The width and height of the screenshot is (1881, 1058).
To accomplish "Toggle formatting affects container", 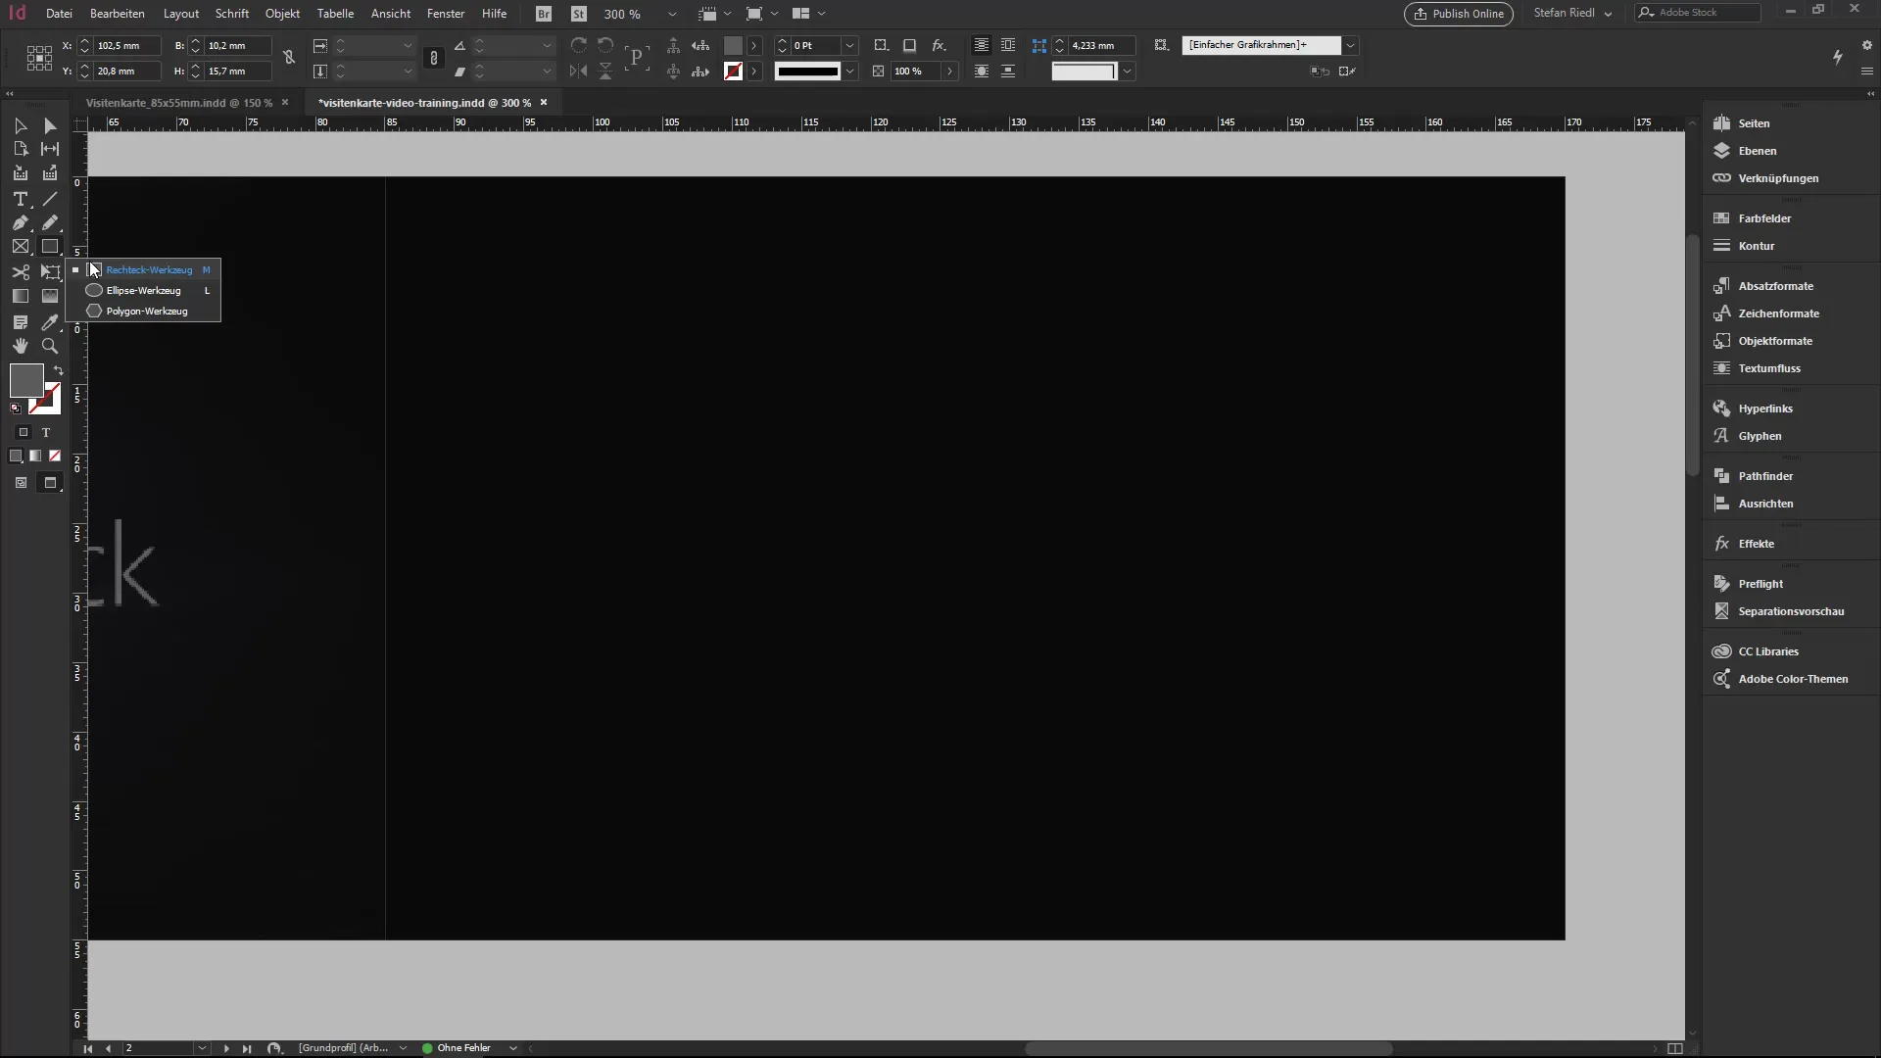I will [x=24, y=432].
